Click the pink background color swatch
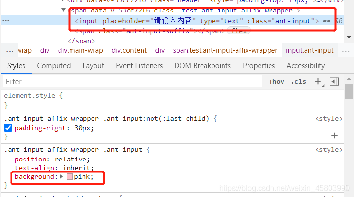The height and width of the screenshot is (197, 354). (70, 177)
